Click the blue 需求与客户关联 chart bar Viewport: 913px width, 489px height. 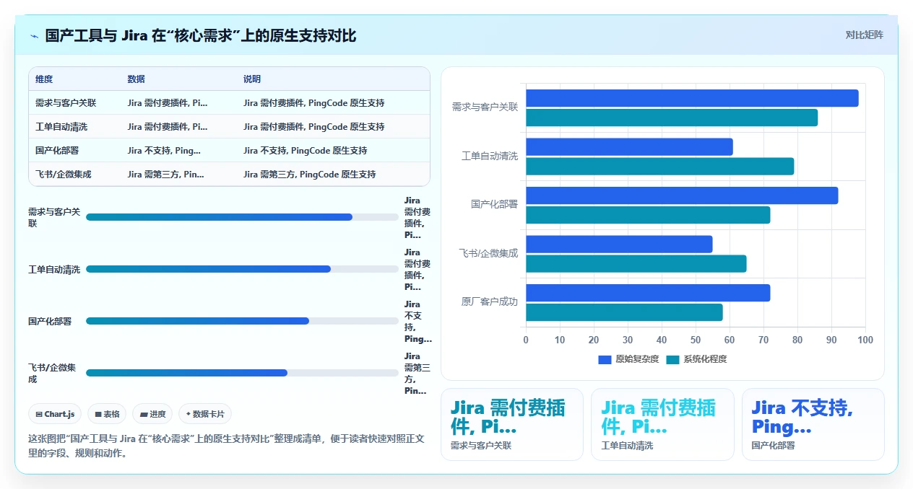click(x=692, y=98)
